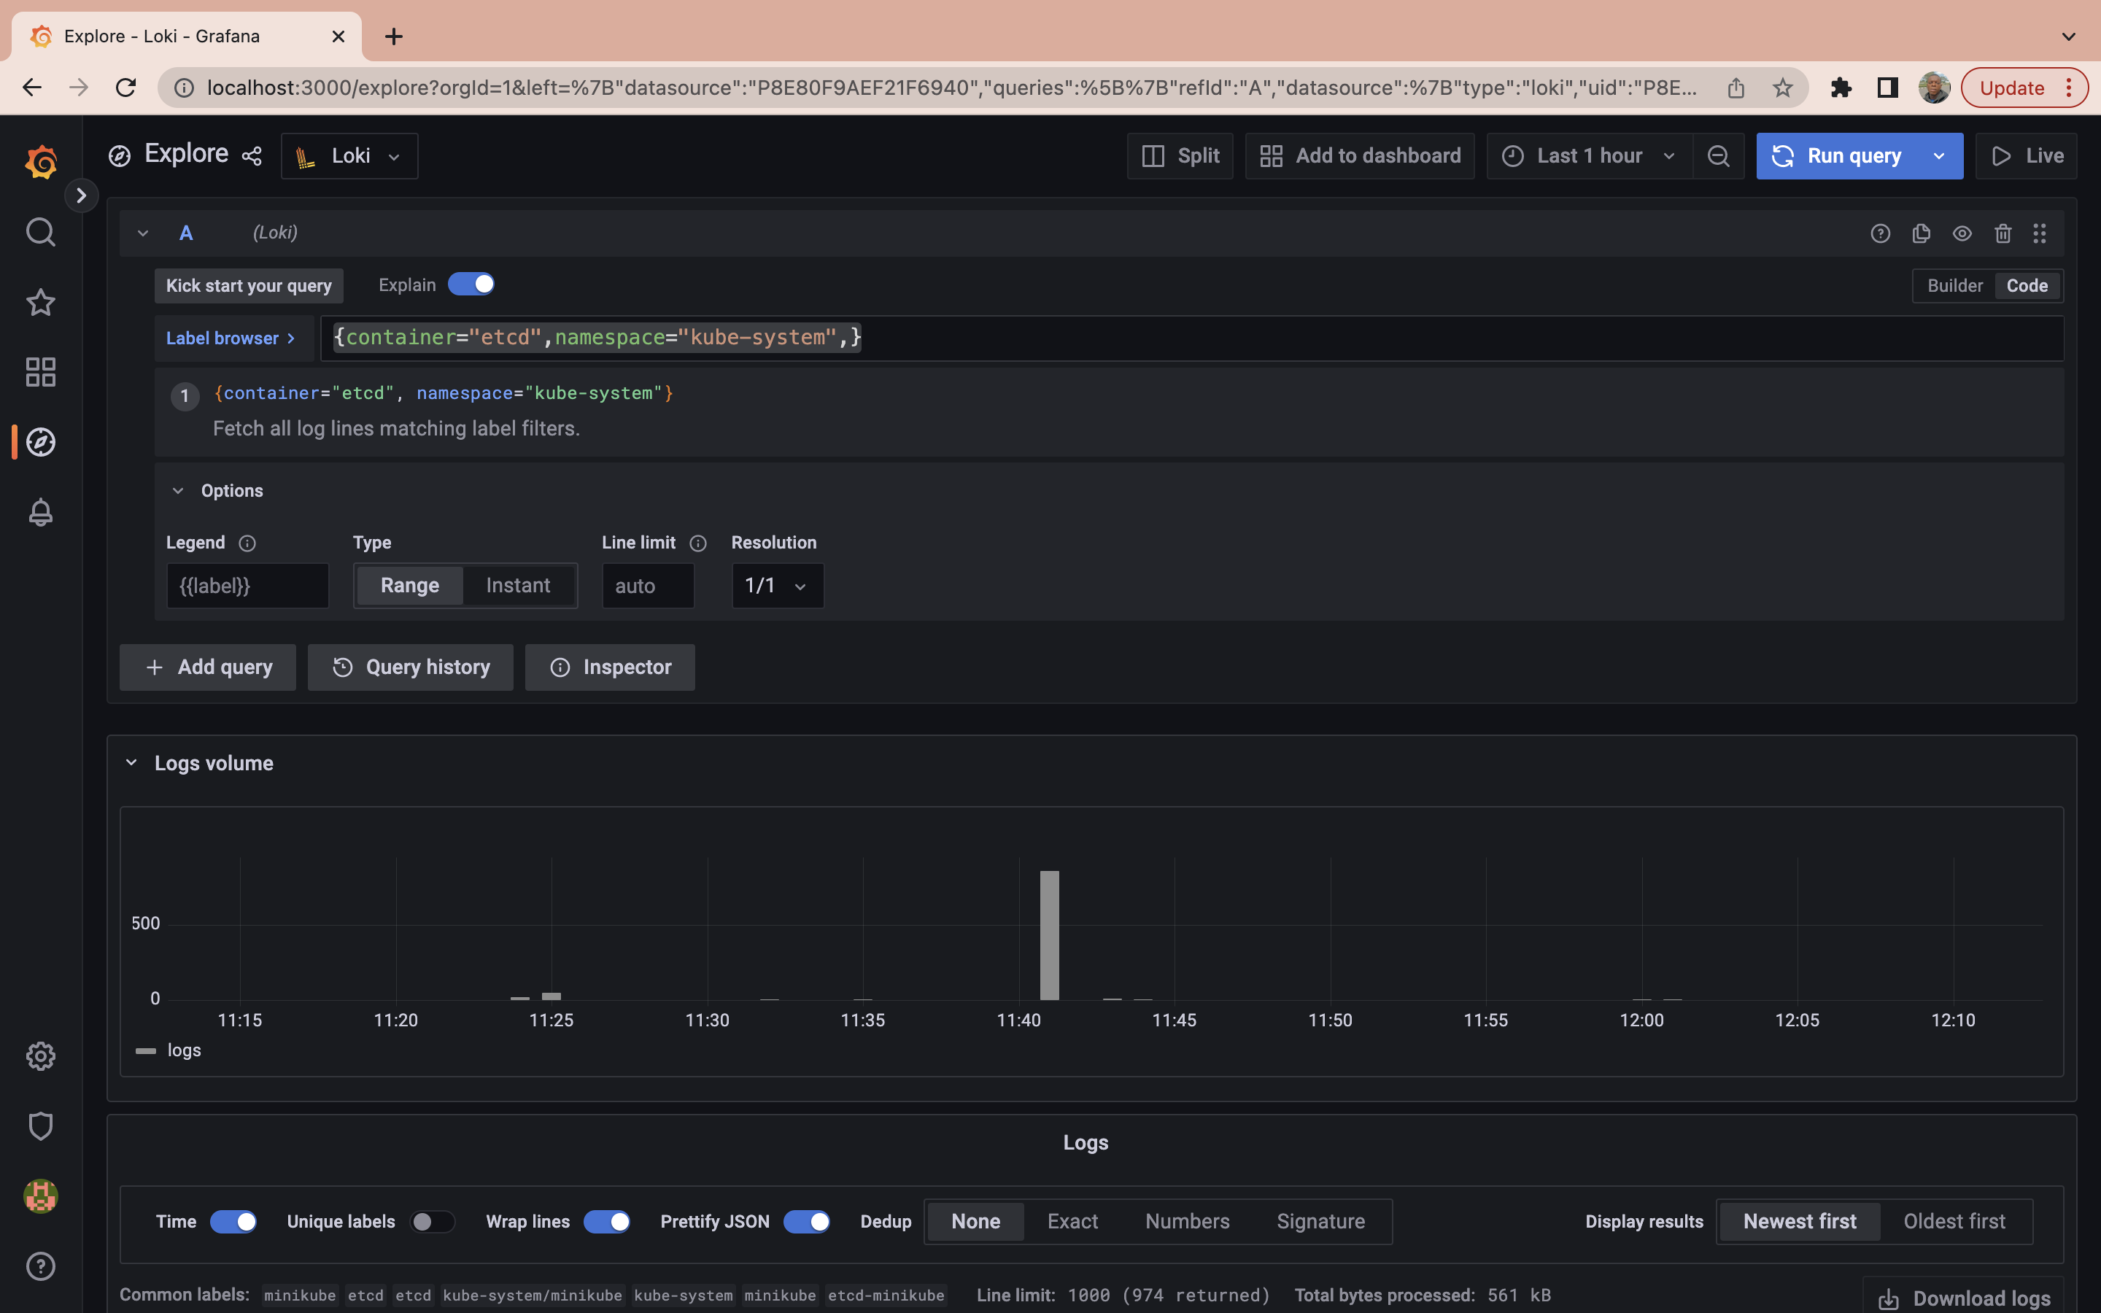This screenshot has width=2101, height=1313.
Task: Click the Starred icon in sidebar
Action: pos(41,302)
